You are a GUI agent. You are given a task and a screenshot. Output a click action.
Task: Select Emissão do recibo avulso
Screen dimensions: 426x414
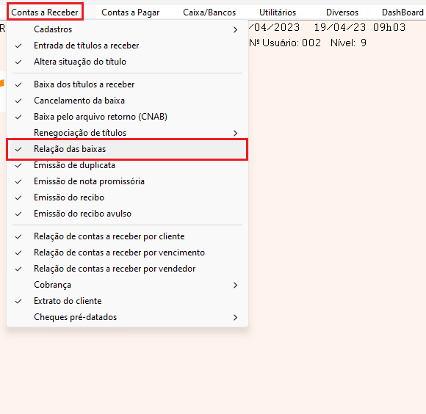click(x=127, y=214)
